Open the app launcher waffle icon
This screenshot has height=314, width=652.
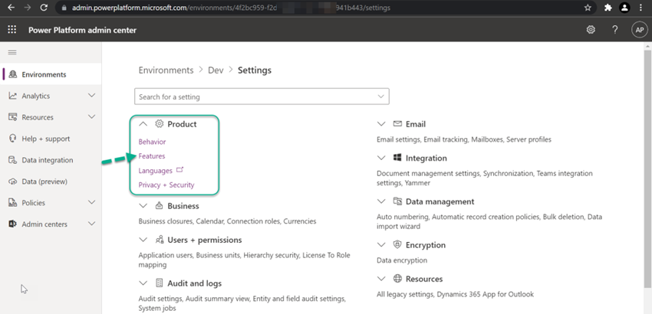click(x=12, y=30)
